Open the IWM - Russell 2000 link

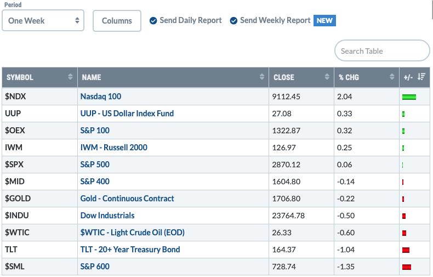click(114, 148)
